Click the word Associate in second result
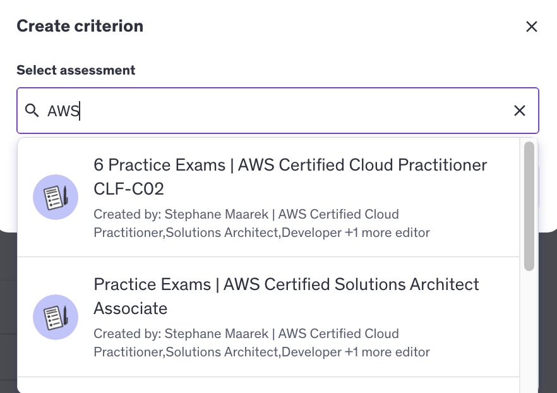This screenshot has height=393, width=557. (x=130, y=309)
